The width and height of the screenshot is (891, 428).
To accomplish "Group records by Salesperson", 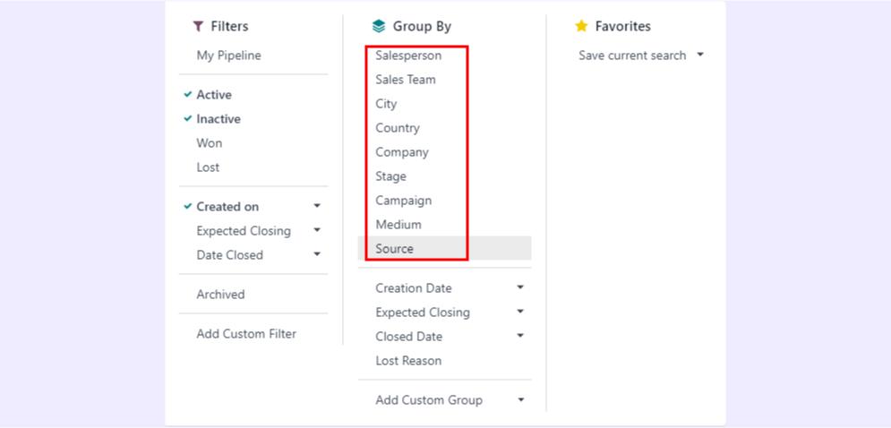I will pos(408,56).
